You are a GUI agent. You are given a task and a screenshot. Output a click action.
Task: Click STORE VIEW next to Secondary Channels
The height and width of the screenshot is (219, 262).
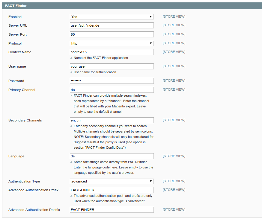click(x=174, y=120)
